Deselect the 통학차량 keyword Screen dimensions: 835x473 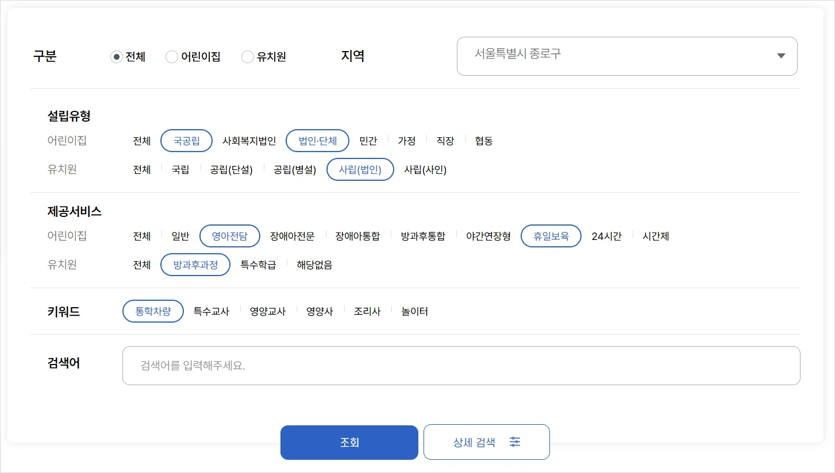[x=153, y=311]
